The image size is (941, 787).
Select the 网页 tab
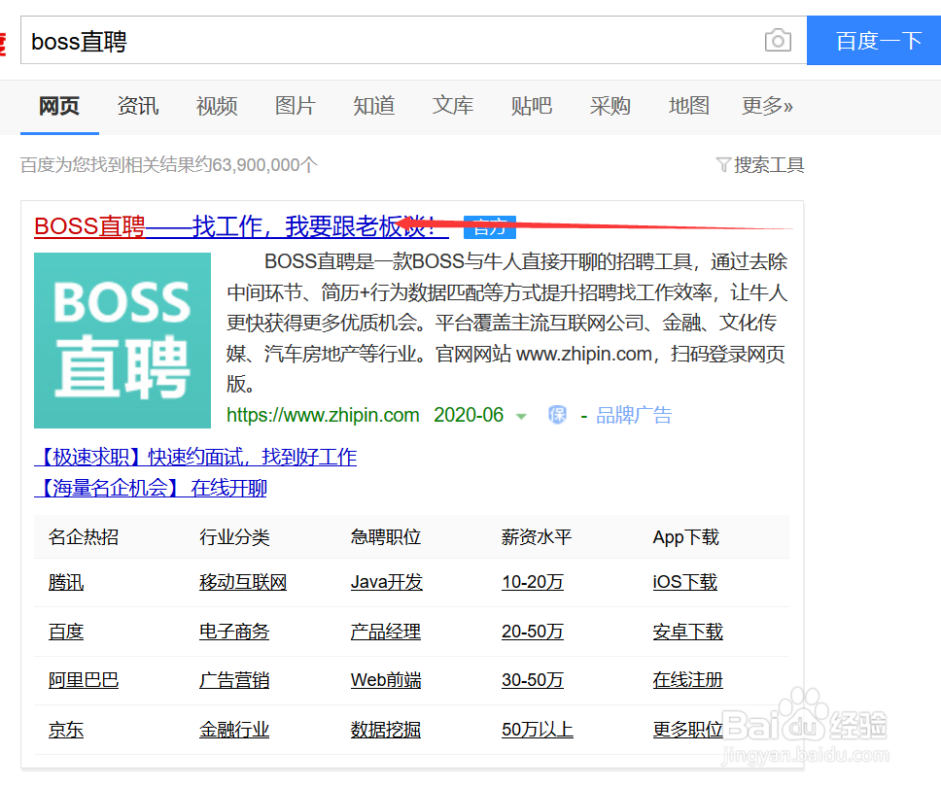coord(59,106)
